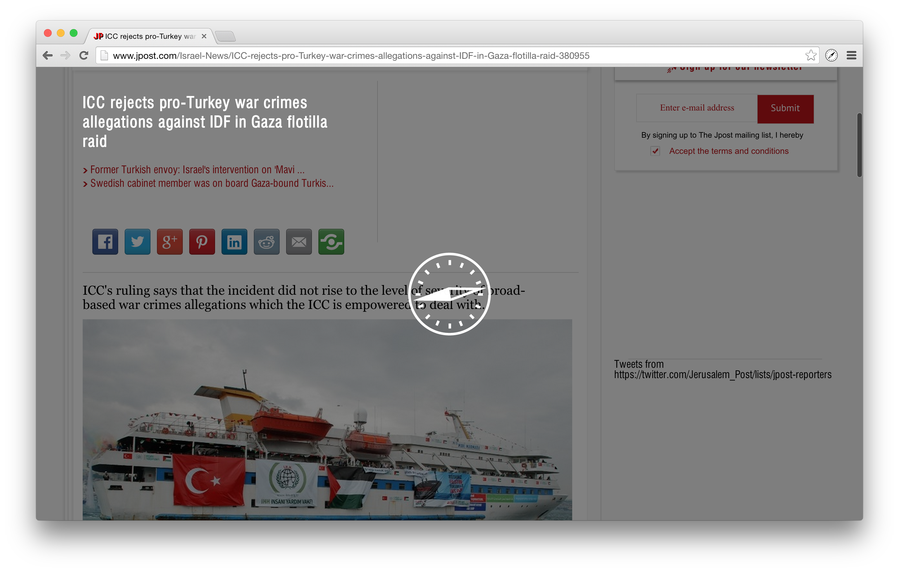Open Former Turkish envoy related article link
The width and height of the screenshot is (899, 572).
coord(197,170)
